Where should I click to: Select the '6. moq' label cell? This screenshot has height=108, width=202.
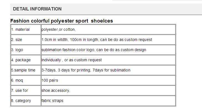point(26,80)
